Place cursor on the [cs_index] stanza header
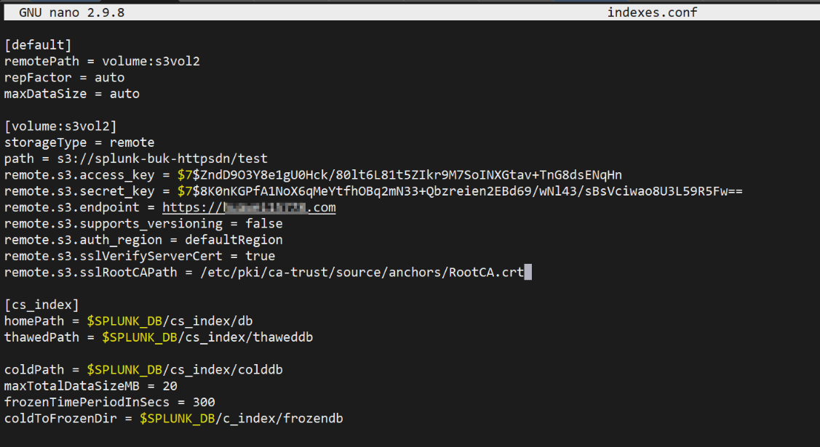820x447 pixels. pos(41,305)
